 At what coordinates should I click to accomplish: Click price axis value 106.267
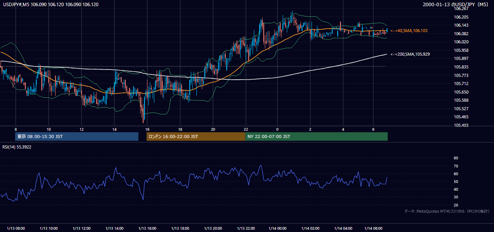(461, 9)
